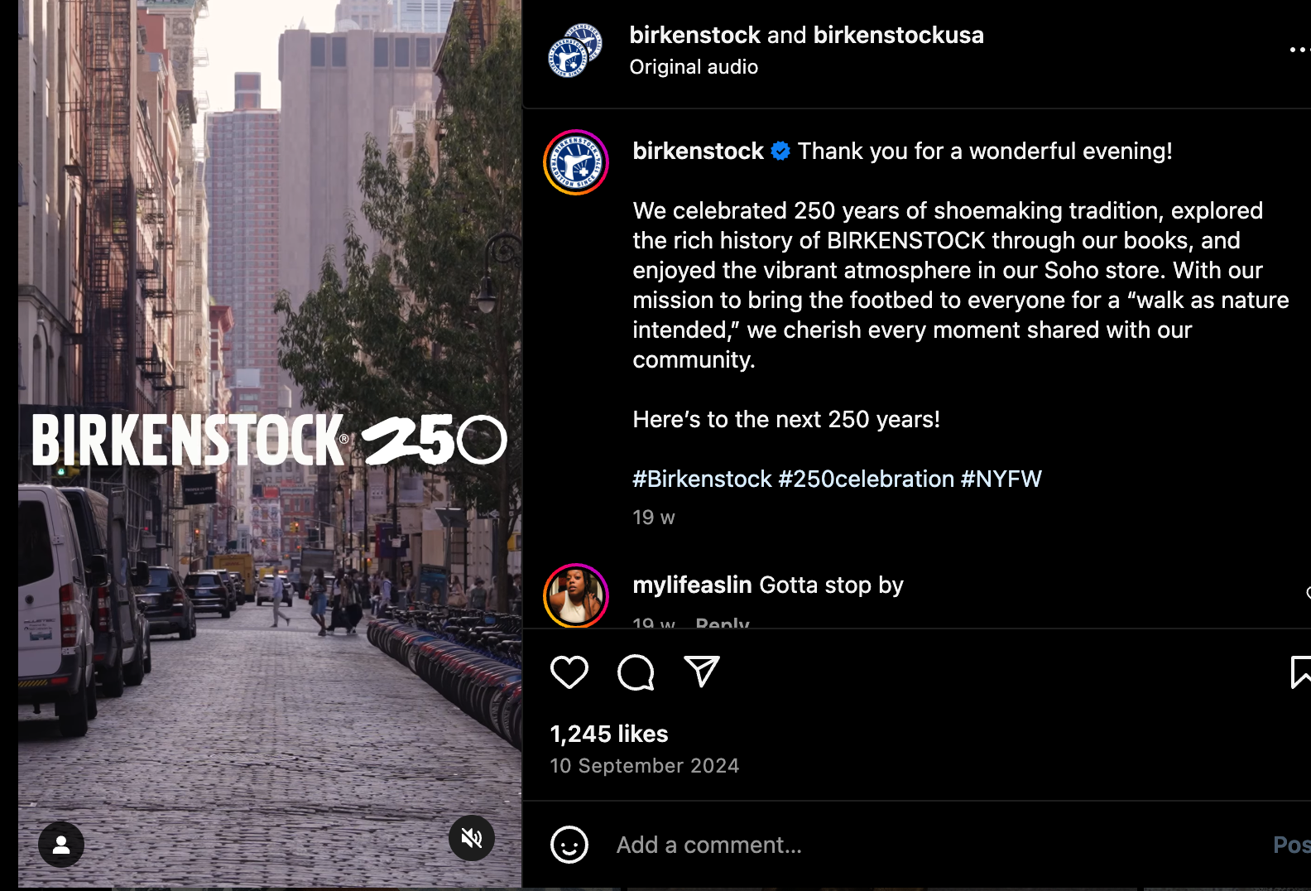This screenshot has height=891, width=1311.
Task: View mylifeaslin's profile avatar
Action: click(x=576, y=595)
